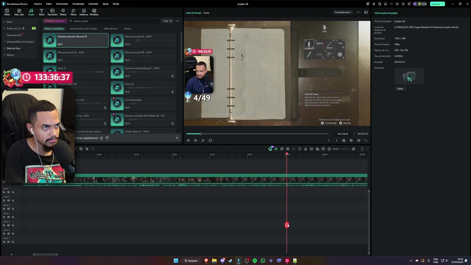Download the Amor 39 audio
This screenshot has height=265, width=471.
point(173,92)
